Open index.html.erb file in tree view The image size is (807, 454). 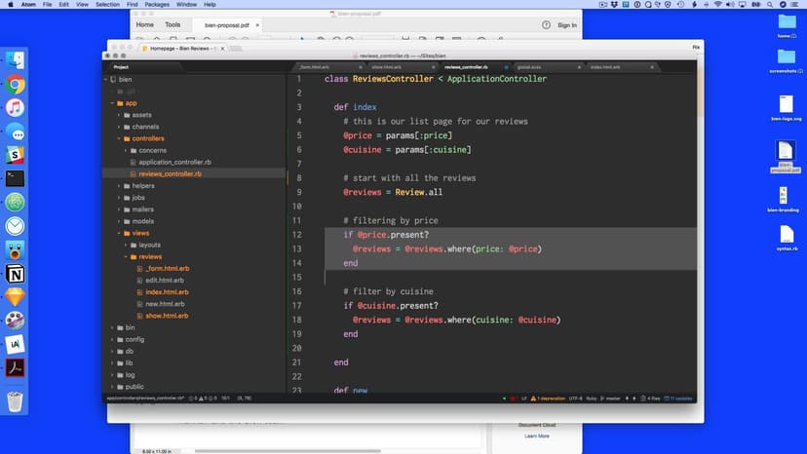pos(167,291)
